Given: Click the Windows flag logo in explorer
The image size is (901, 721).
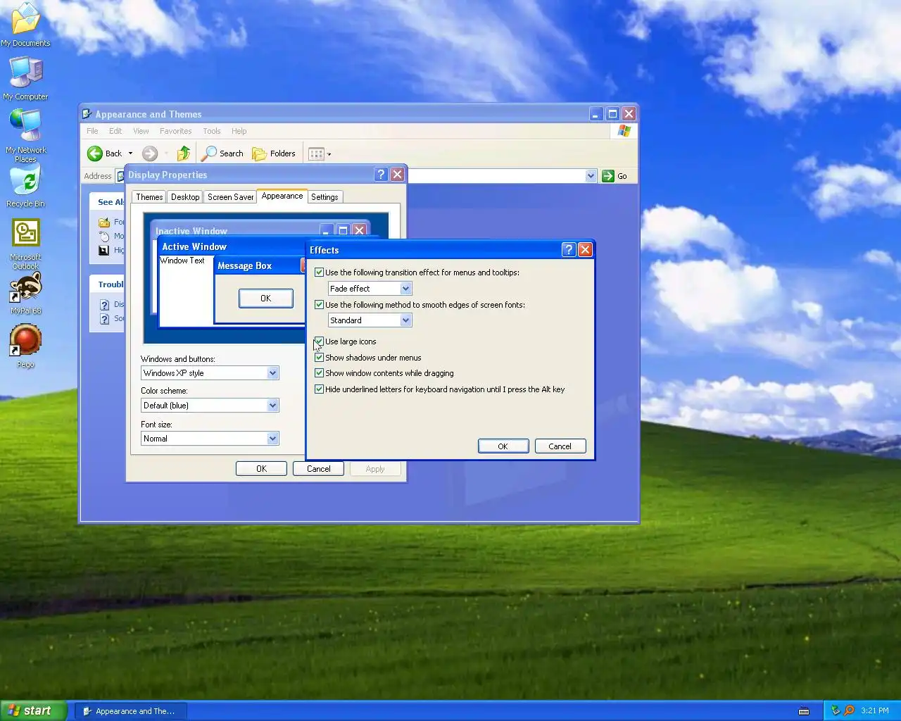Looking at the screenshot, I should click(x=624, y=131).
